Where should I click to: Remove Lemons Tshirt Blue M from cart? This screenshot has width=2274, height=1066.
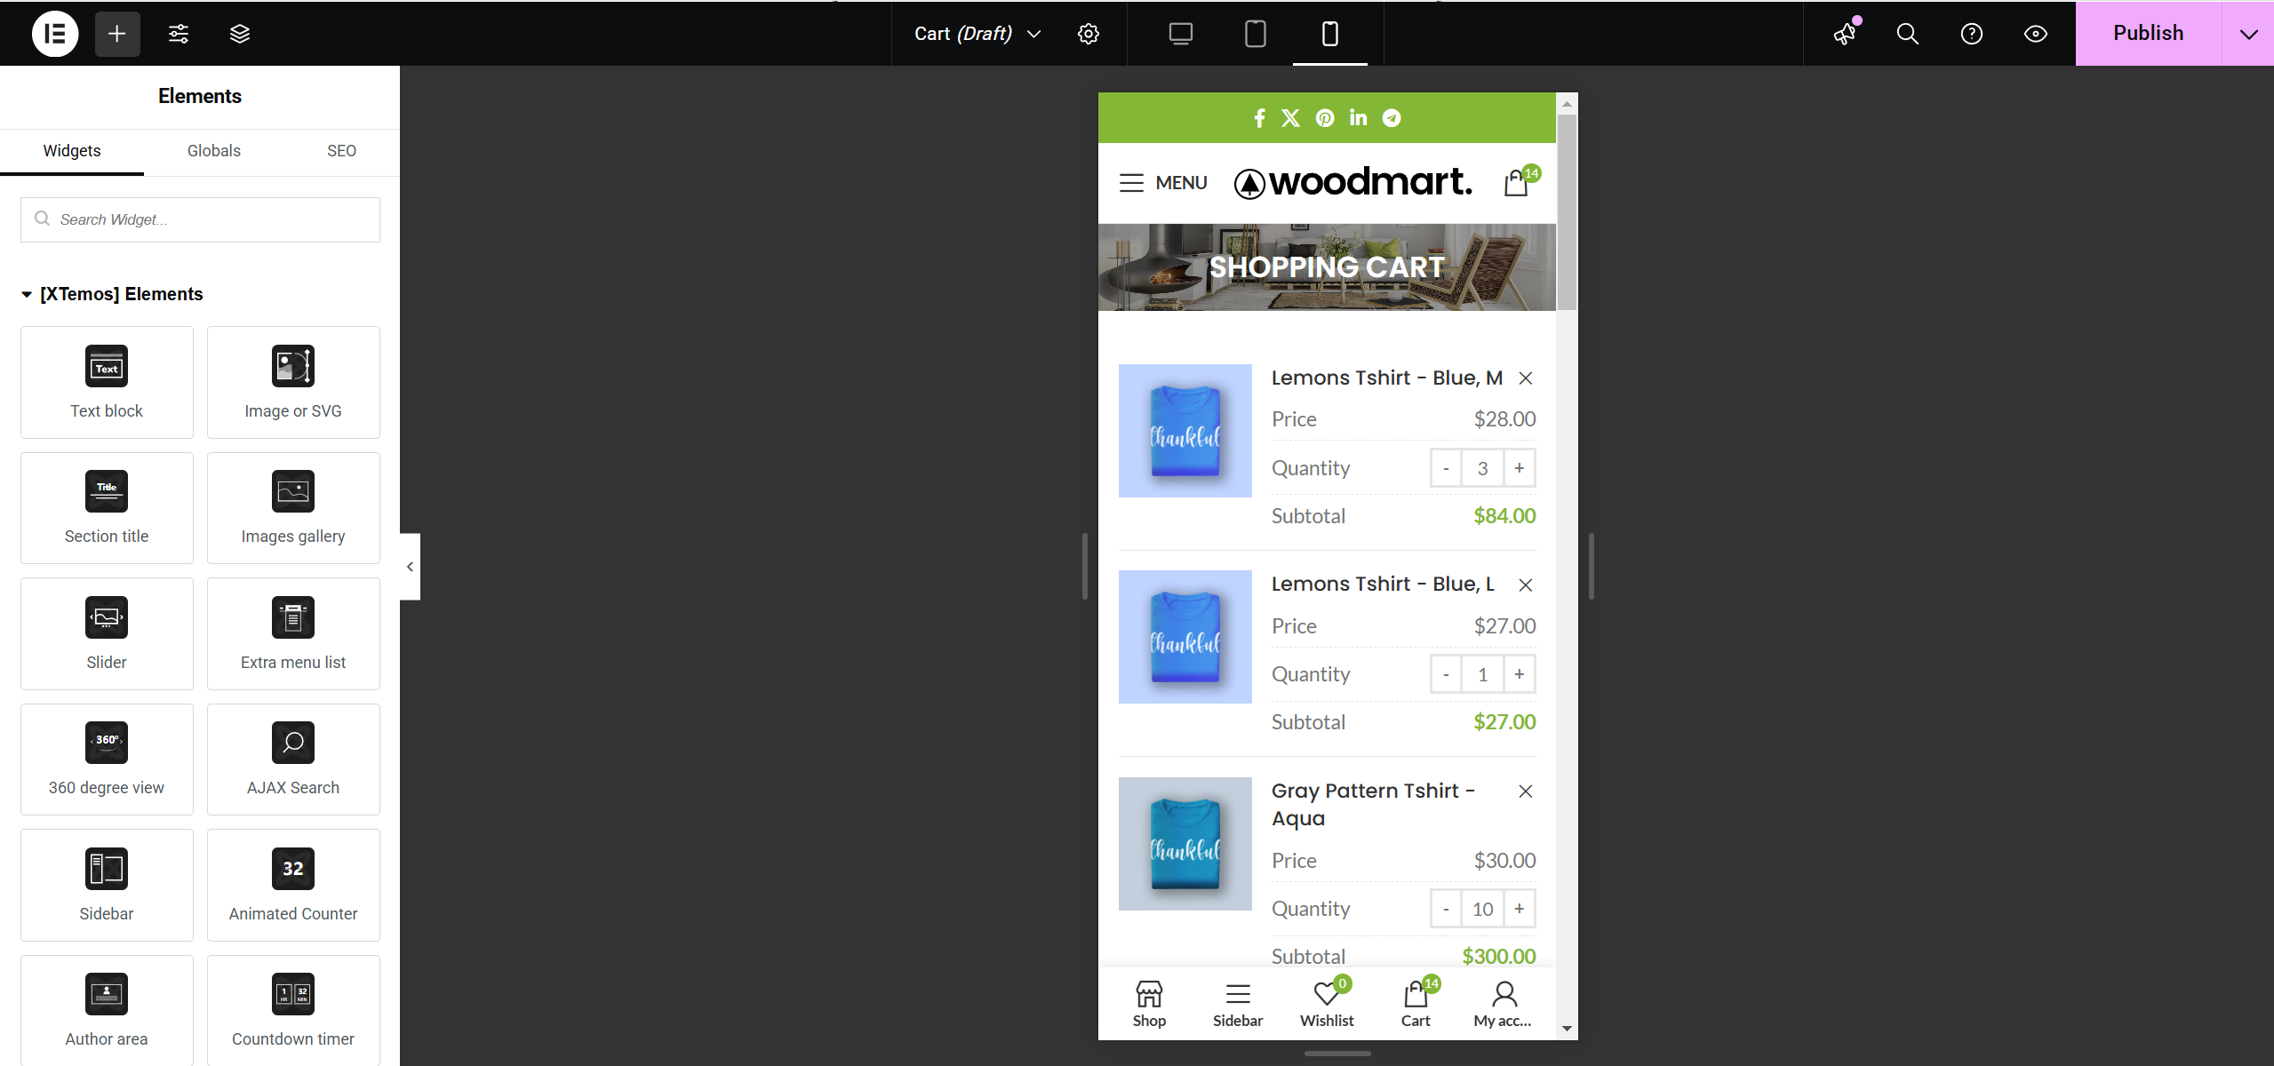tap(1525, 378)
